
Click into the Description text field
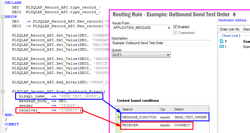161,43
